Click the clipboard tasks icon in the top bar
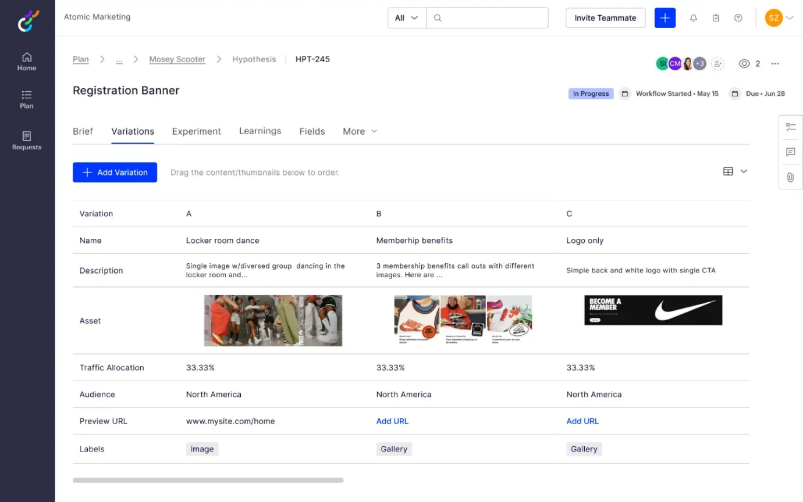Screen dimensions: 803x502 pyautogui.click(x=716, y=18)
